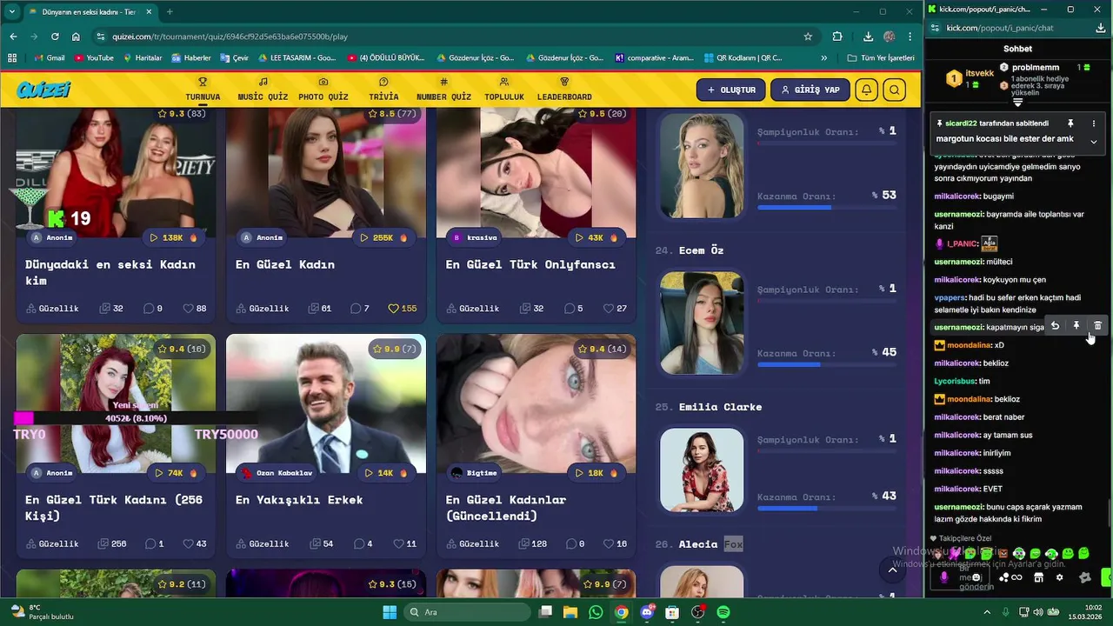The height and width of the screenshot is (626, 1113).
Task: Click Emilia Clarke's portrait image
Action: (x=702, y=469)
